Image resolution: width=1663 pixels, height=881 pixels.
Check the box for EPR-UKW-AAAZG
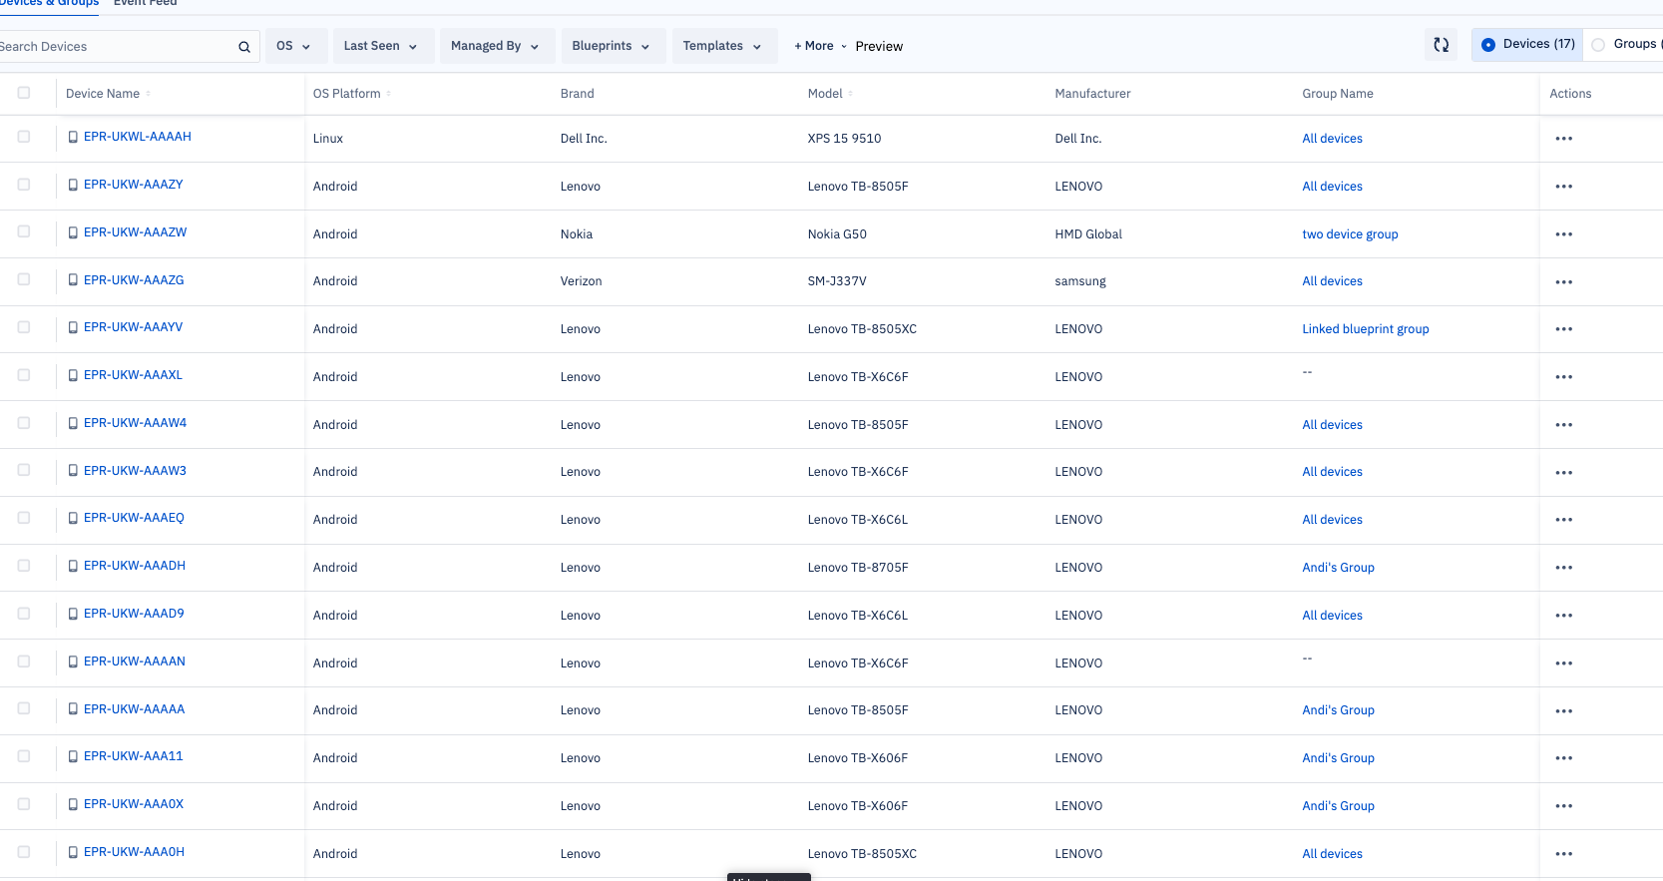(24, 279)
